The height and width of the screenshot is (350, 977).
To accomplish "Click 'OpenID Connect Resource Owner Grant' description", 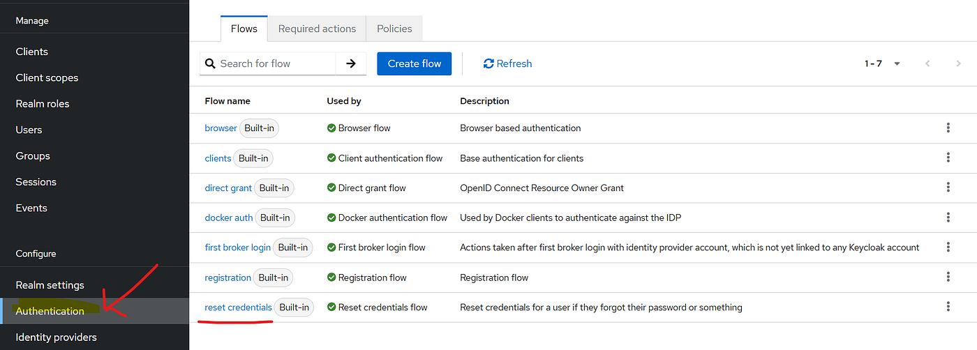I will 542,188.
